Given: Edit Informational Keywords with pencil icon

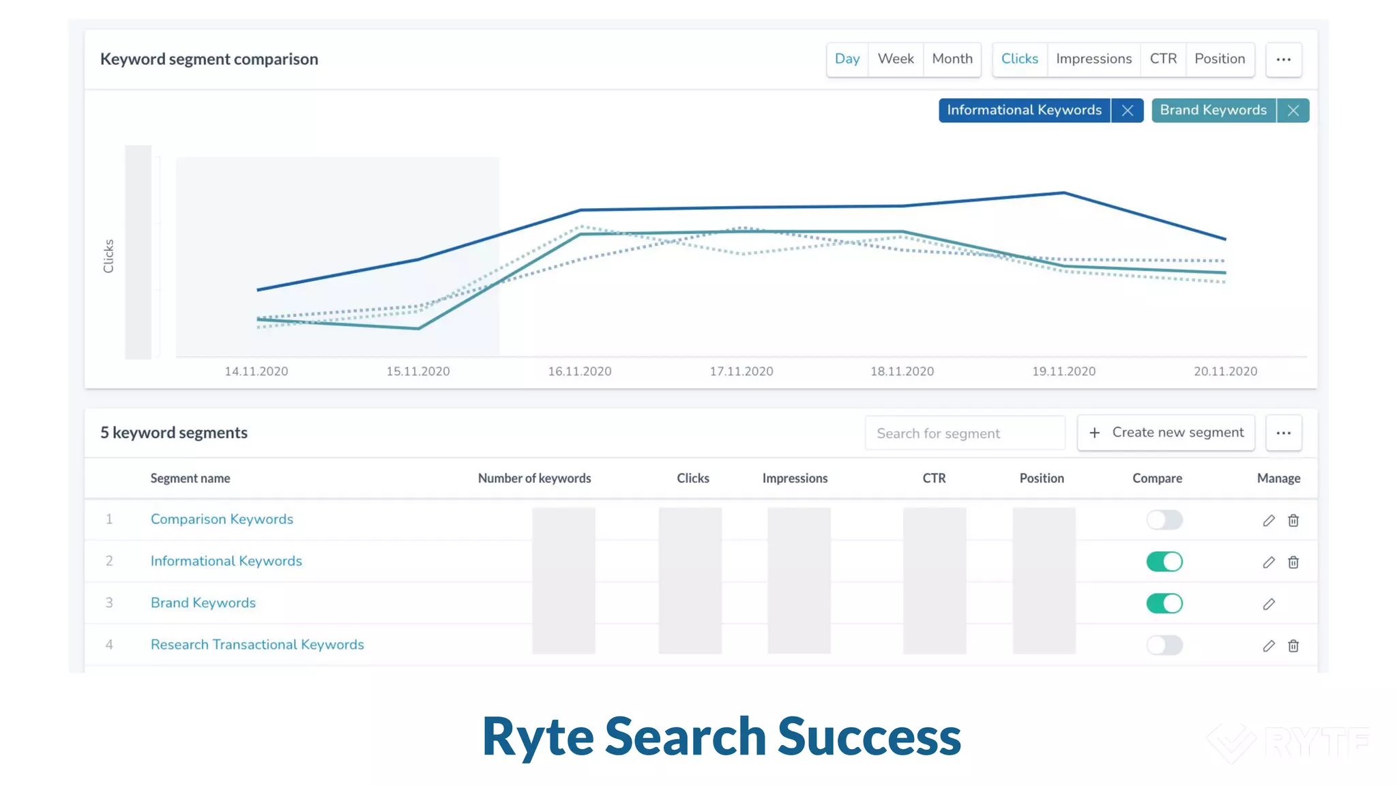Looking at the screenshot, I should (1269, 562).
